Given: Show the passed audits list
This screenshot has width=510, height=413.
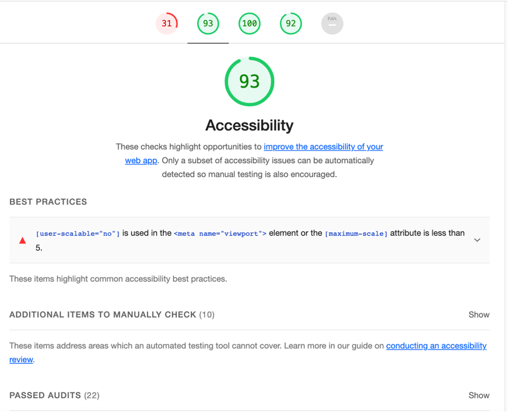Looking at the screenshot, I should point(479,396).
